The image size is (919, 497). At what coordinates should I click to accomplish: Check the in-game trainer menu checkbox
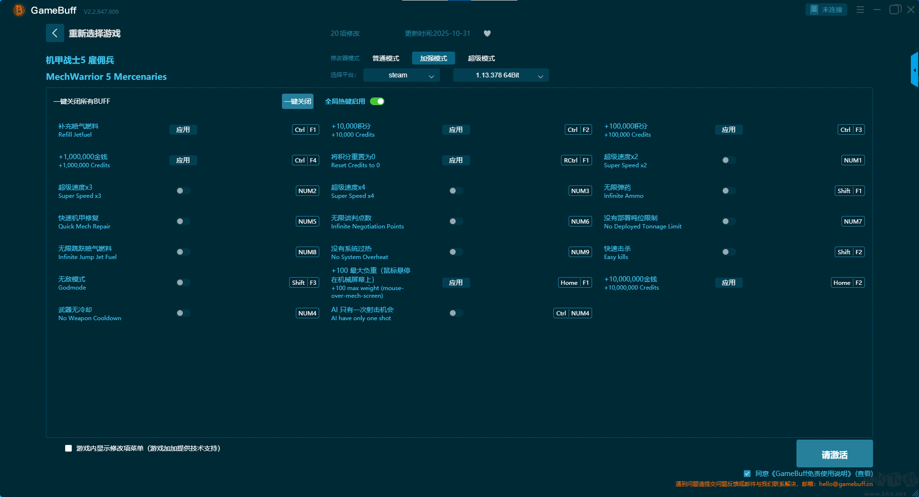pos(68,448)
